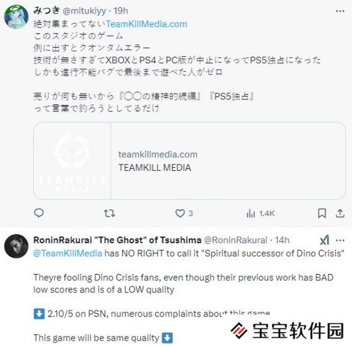
Task: Open the 14h timestamp of second tweet
Action: coord(282,240)
